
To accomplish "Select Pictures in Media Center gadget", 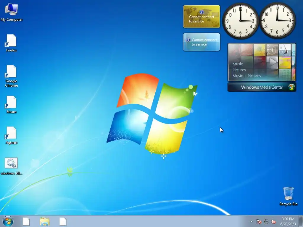I will (239, 70).
